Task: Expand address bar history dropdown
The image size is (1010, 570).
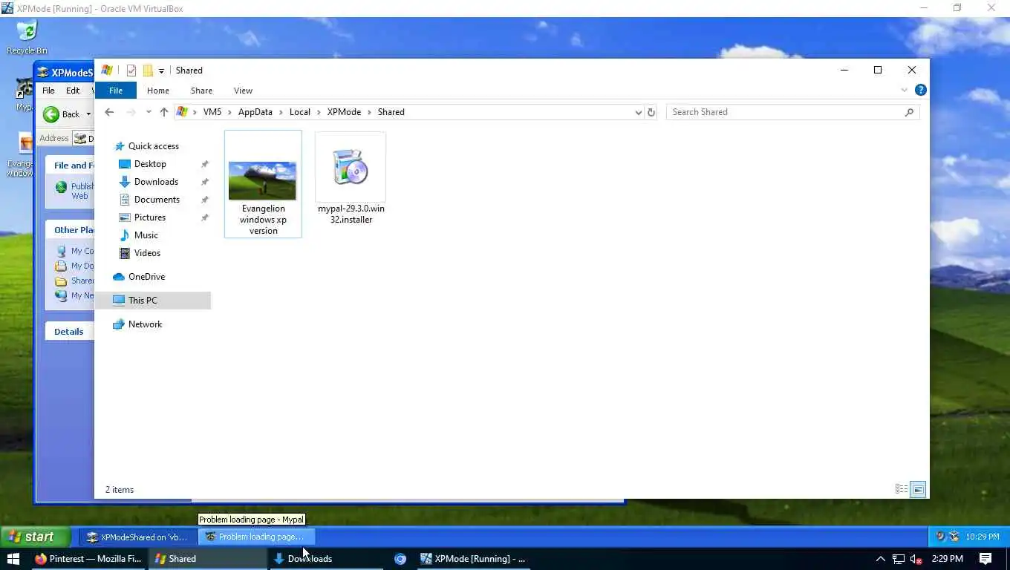Action: tap(638, 112)
